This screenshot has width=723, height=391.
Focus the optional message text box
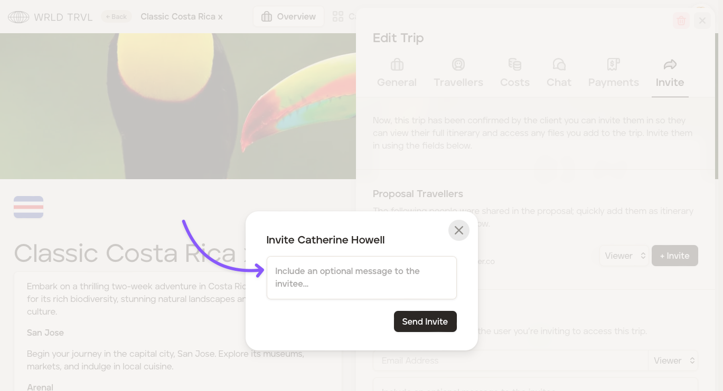(x=361, y=278)
